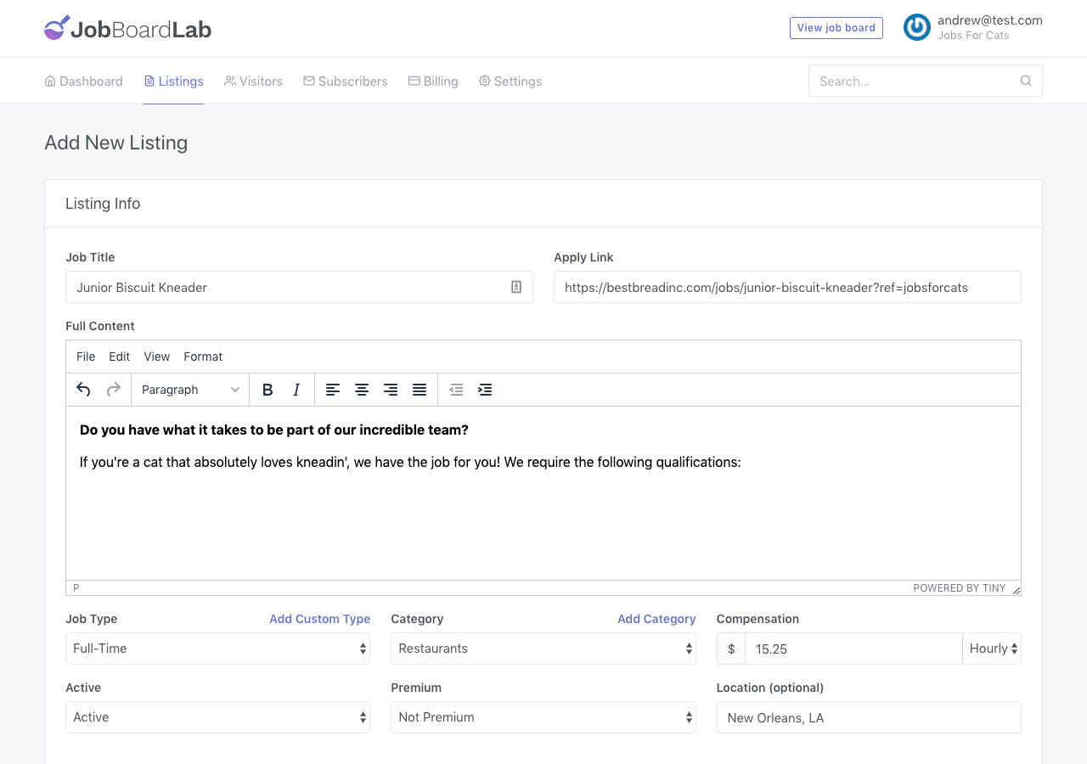Change the Hourly compensation period dropdown
The height and width of the screenshot is (764, 1087).
tap(992, 649)
